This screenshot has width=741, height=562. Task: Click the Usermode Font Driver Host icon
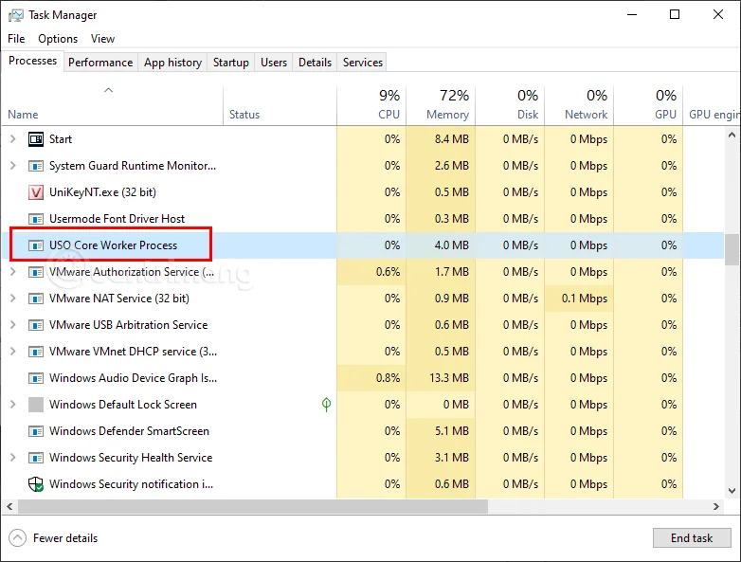tap(36, 219)
